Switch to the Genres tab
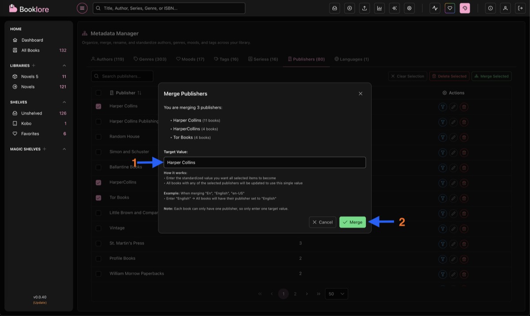Image resolution: width=530 pixels, height=316 pixels. coord(150,59)
